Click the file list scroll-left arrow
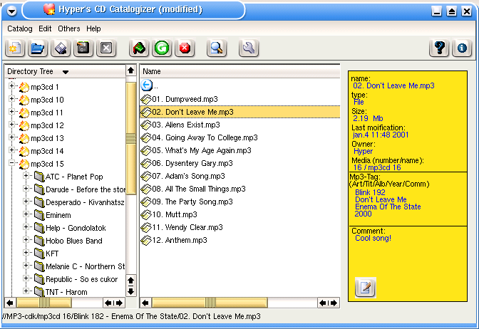 click(x=145, y=303)
